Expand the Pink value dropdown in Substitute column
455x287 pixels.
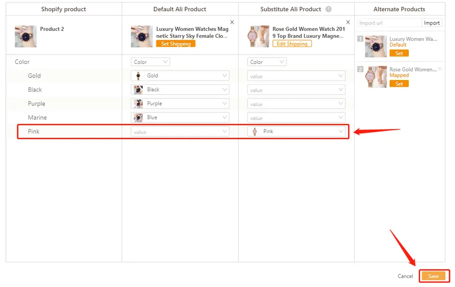click(296, 131)
